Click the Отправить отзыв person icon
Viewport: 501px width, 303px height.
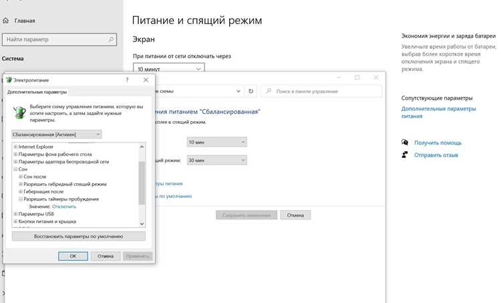405,155
